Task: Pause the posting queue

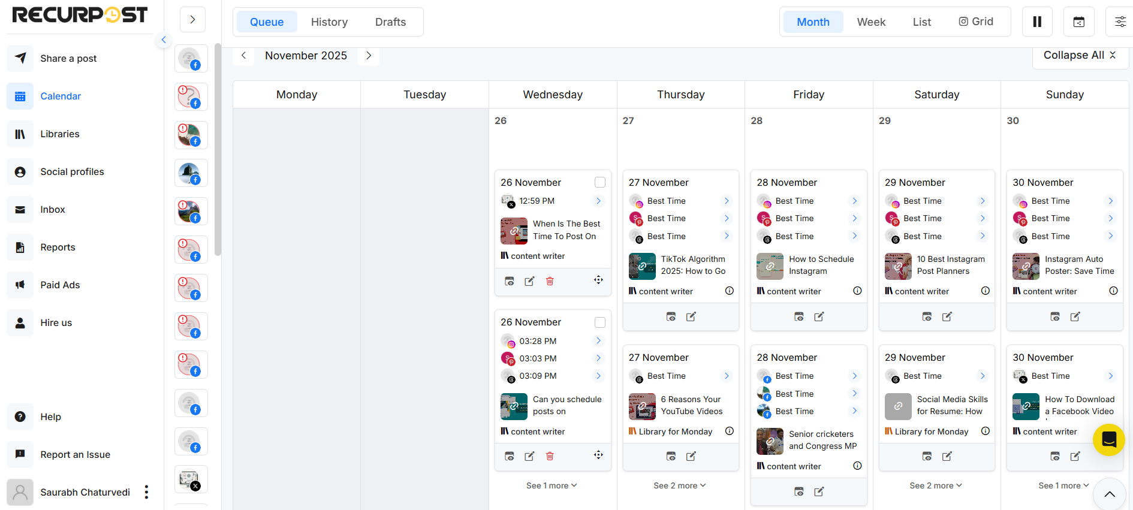Action: tap(1037, 22)
